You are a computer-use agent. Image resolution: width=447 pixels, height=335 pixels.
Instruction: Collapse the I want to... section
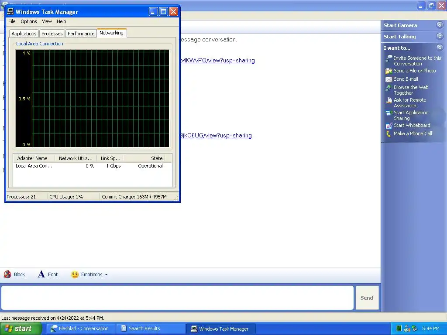pyautogui.click(x=440, y=48)
